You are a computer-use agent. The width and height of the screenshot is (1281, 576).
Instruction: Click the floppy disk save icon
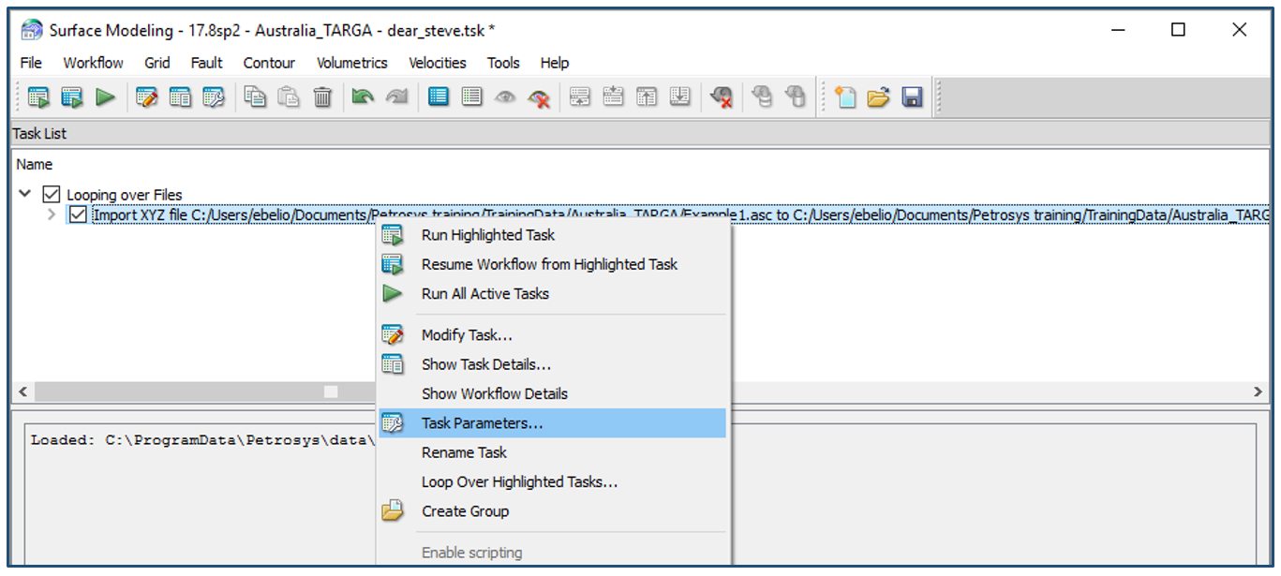(912, 97)
